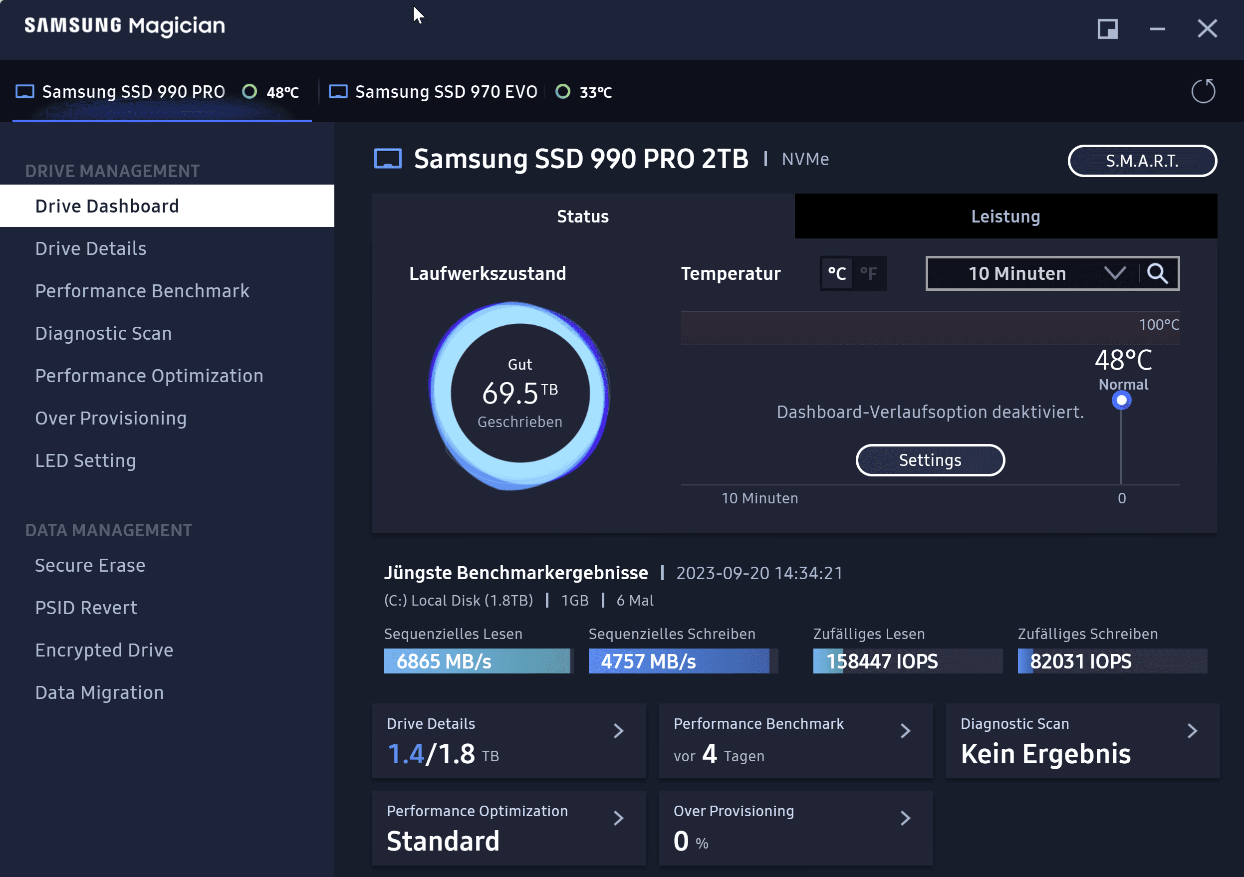
Task: Click the 6865 MB/s sequential read bar
Action: tap(479, 661)
